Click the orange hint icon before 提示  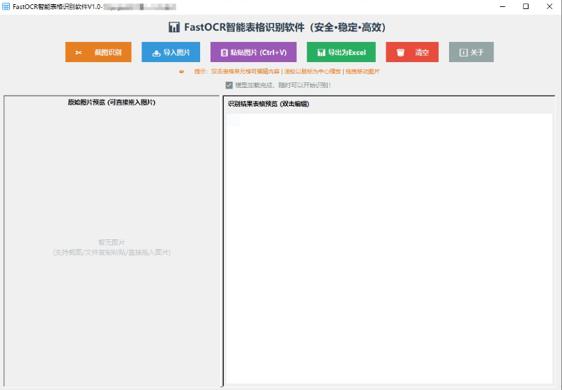pos(182,72)
